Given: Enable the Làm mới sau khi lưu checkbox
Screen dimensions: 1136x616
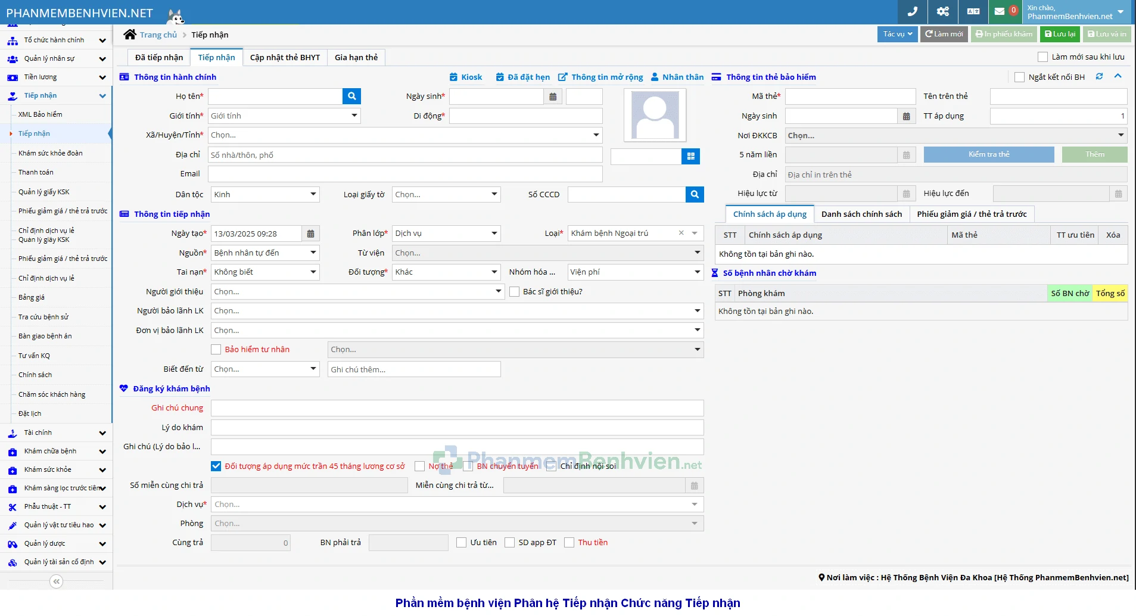Looking at the screenshot, I should [x=1042, y=57].
